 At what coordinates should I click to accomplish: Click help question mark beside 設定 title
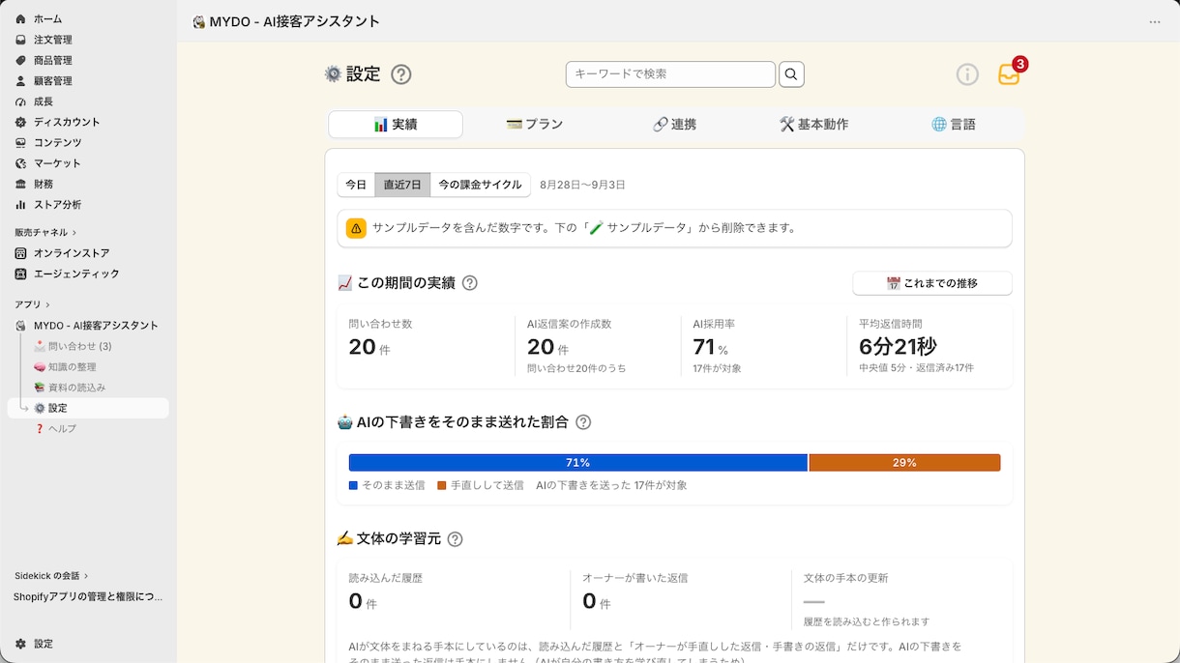[x=401, y=74]
